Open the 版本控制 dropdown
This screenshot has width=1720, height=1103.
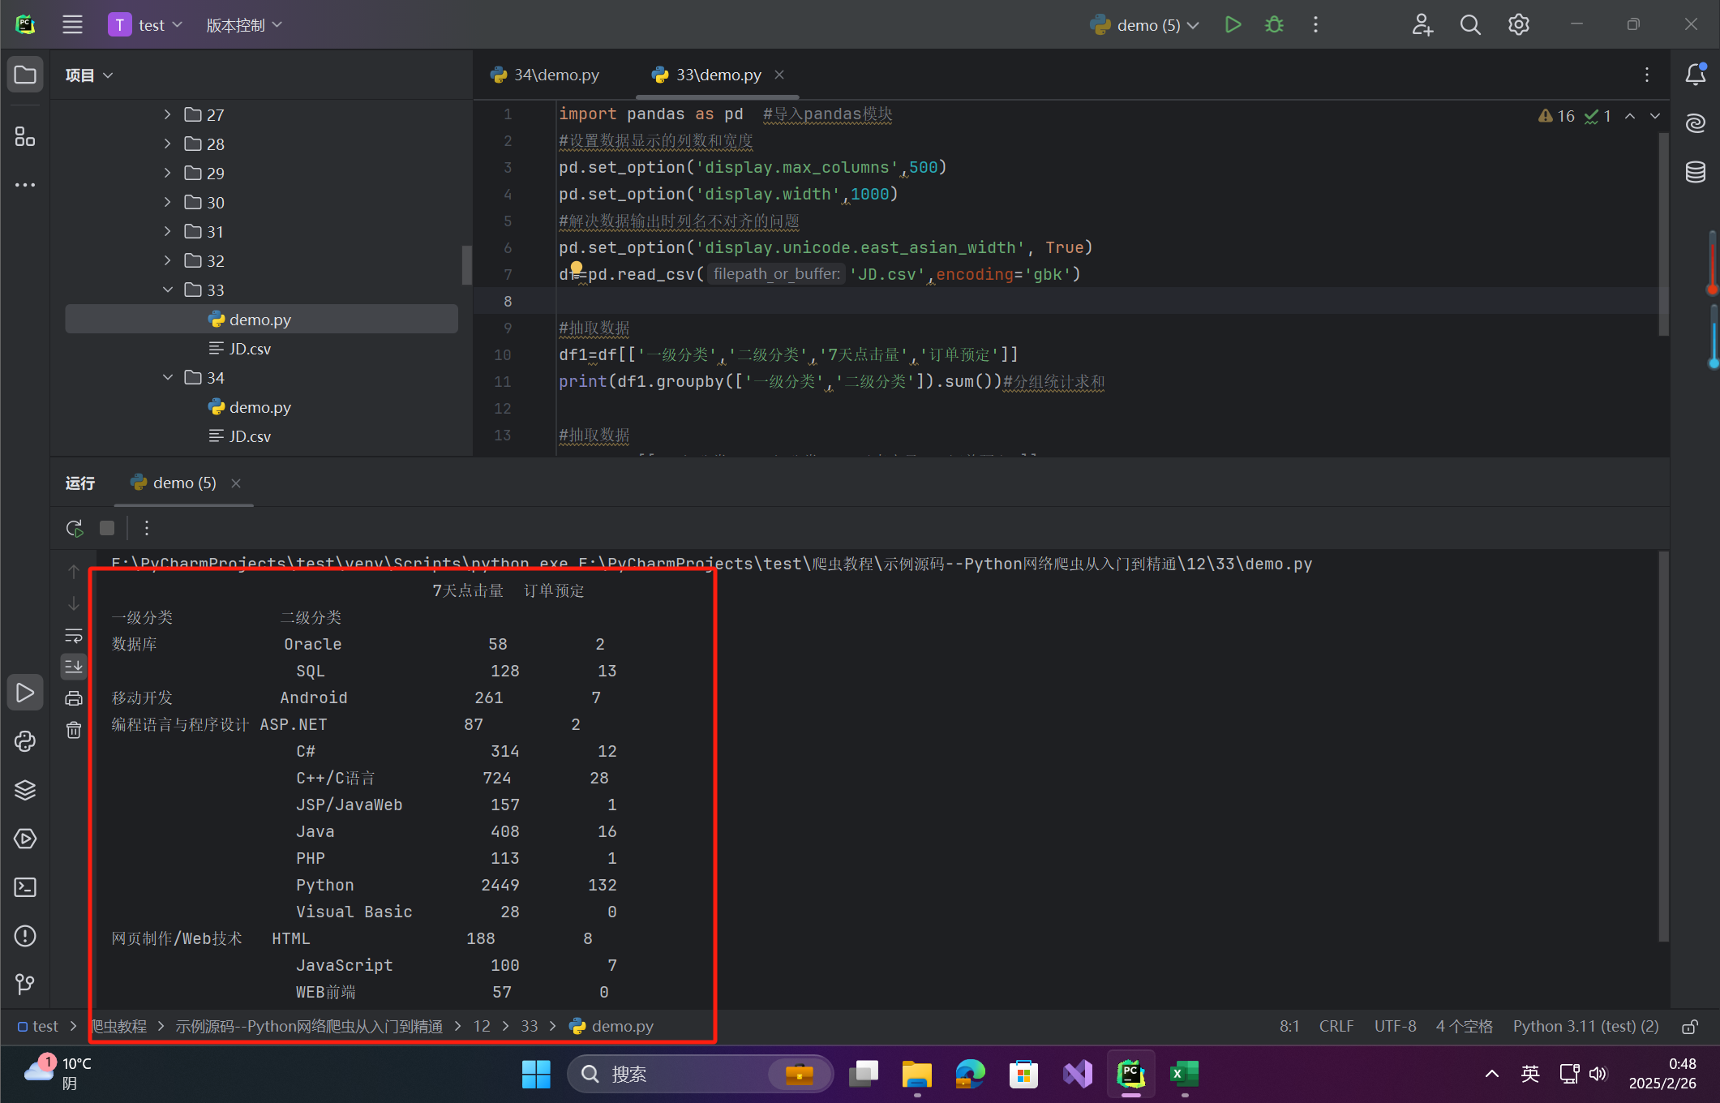pyautogui.click(x=244, y=25)
